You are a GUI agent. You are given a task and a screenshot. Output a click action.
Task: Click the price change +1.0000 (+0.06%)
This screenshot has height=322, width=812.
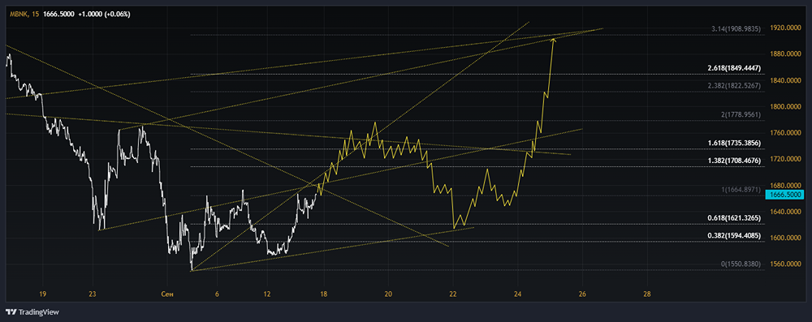[104, 14]
